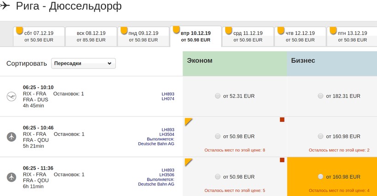
Task: Click the green Эконом column header
Action: (234, 61)
